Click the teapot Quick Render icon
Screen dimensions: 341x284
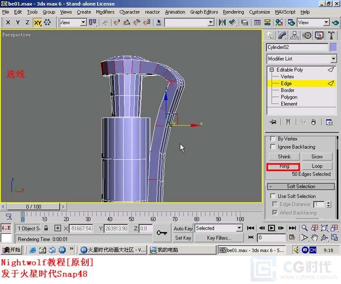point(336,22)
